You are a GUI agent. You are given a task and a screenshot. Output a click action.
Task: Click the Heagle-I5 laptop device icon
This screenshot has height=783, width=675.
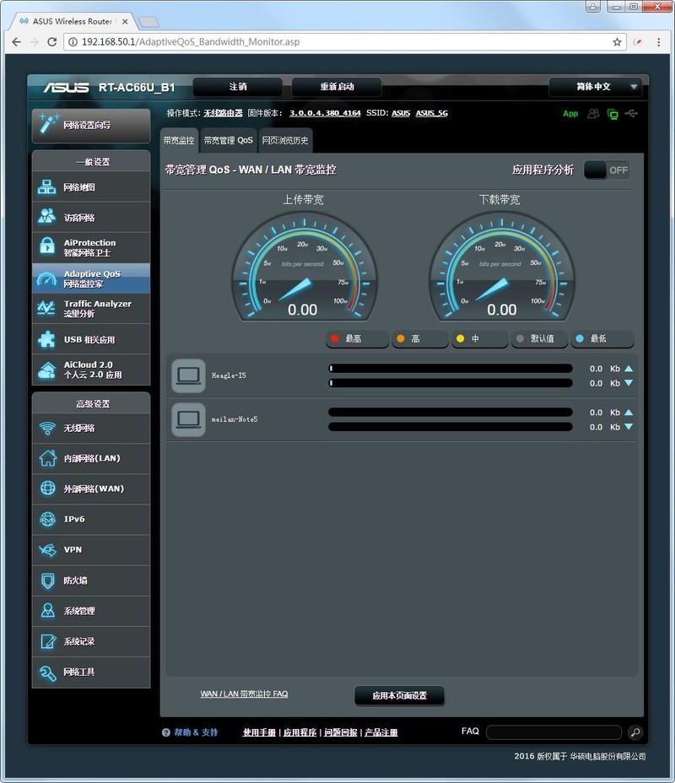point(188,375)
